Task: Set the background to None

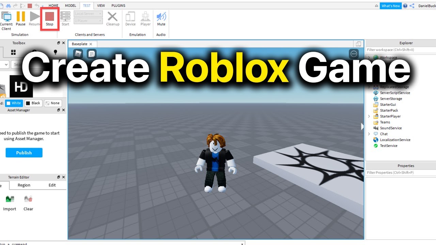Action: point(52,103)
